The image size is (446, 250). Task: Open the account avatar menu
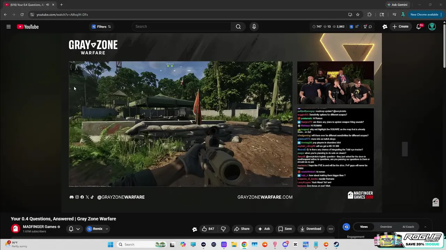coord(432,26)
